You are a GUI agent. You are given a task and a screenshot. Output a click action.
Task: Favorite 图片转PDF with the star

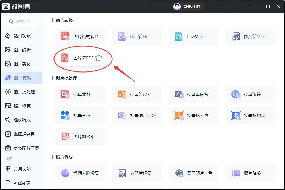[x=99, y=58]
